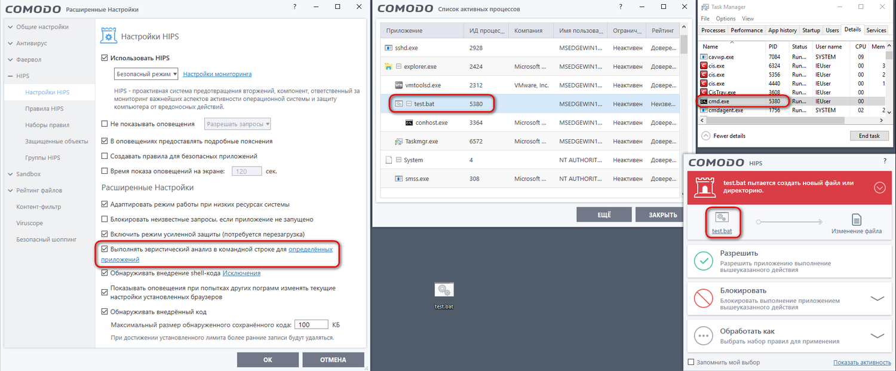Open the test.bat file icon on desktop
Viewport: 896px width, 371px height.
[x=444, y=290]
